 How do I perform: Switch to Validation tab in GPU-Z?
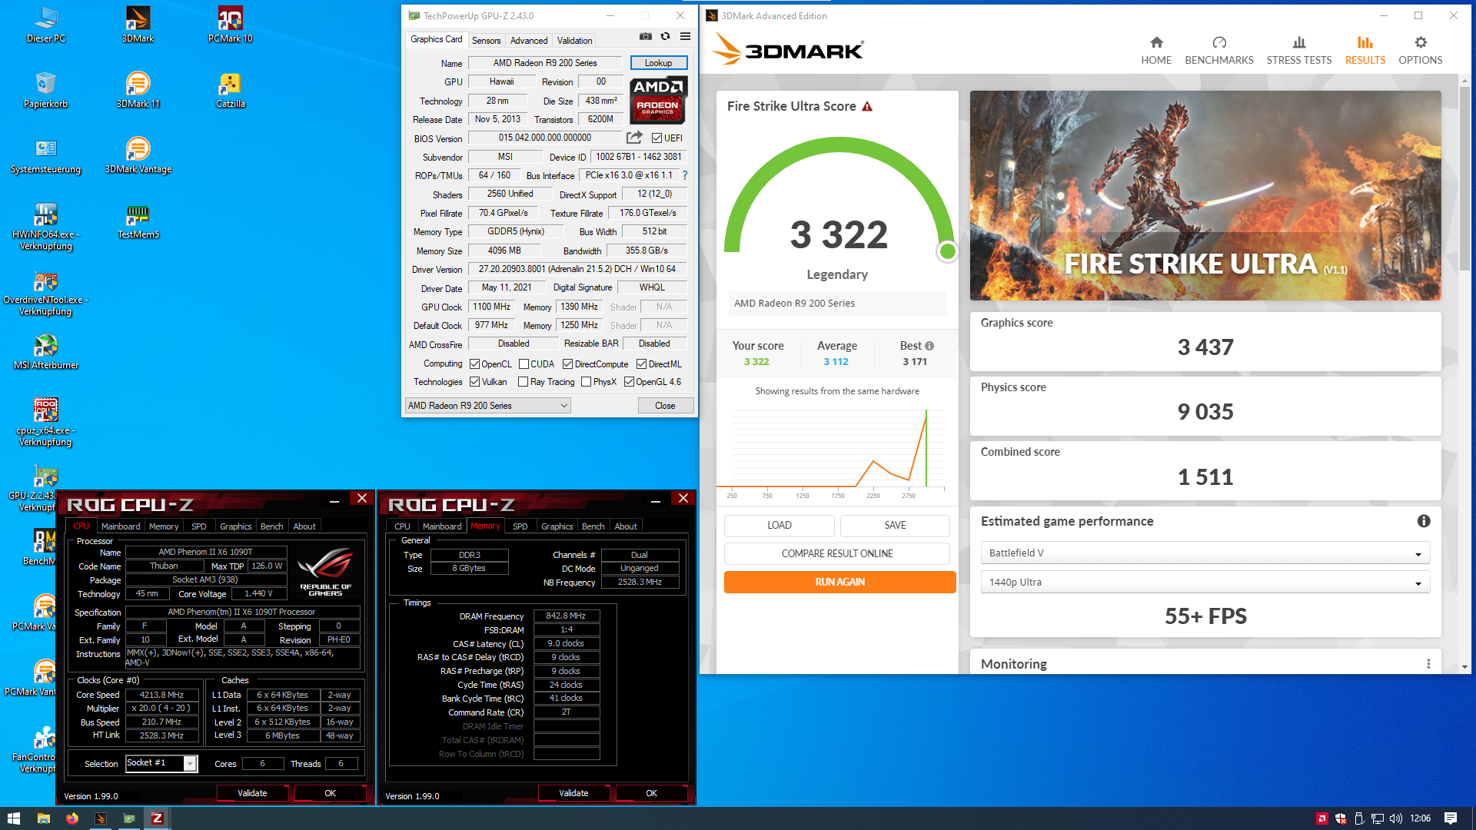574,41
